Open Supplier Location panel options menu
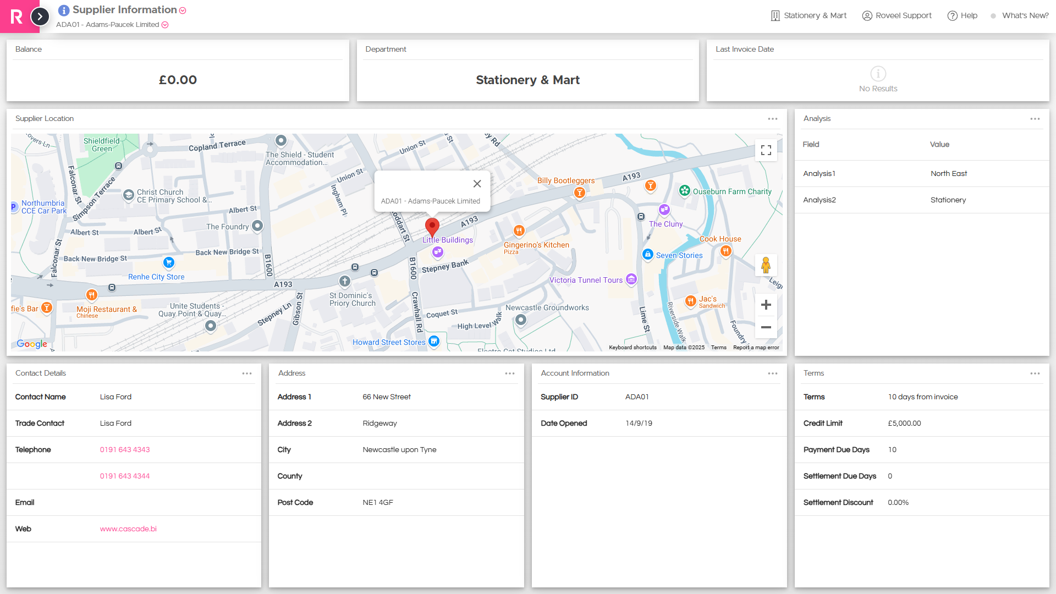This screenshot has height=594, width=1056. point(773,119)
